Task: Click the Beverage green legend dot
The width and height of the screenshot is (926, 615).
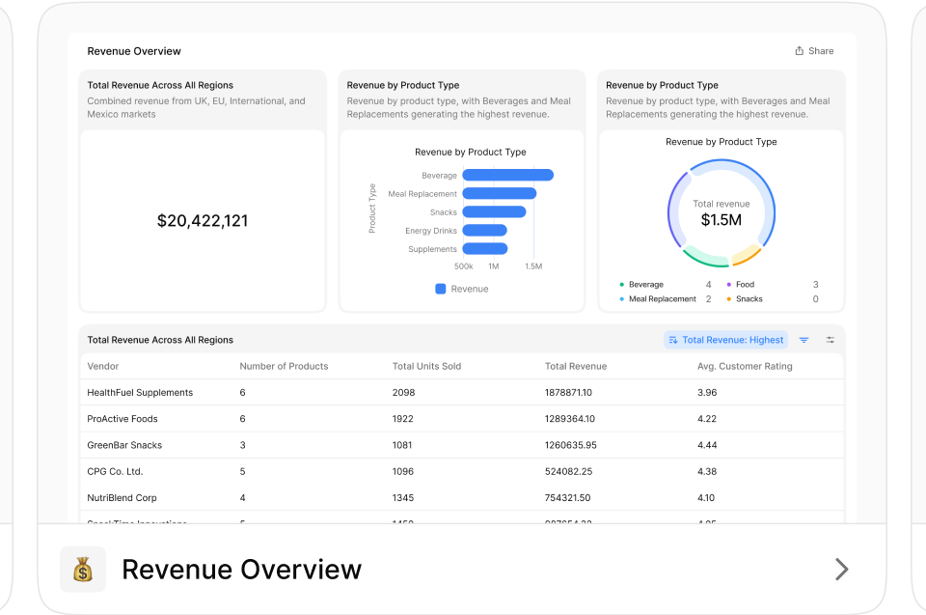Action: (x=621, y=285)
